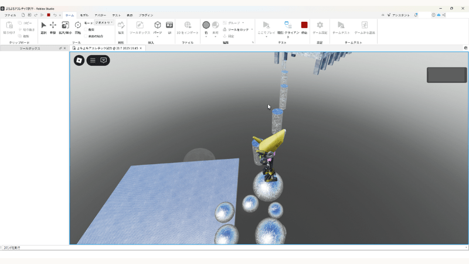Image resolution: width=469 pixels, height=264 pixels.
Task: Click the dark gray panel in viewport corner
Action: tap(447, 75)
